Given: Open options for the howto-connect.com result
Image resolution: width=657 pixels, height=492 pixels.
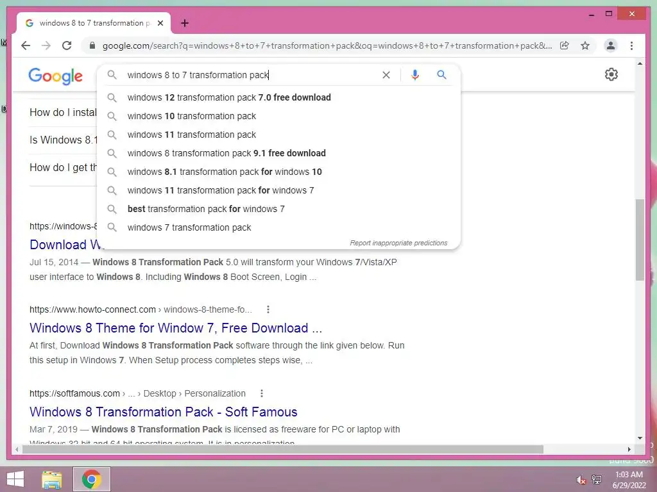Looking at the screenshot, I should tap(268, 309).
